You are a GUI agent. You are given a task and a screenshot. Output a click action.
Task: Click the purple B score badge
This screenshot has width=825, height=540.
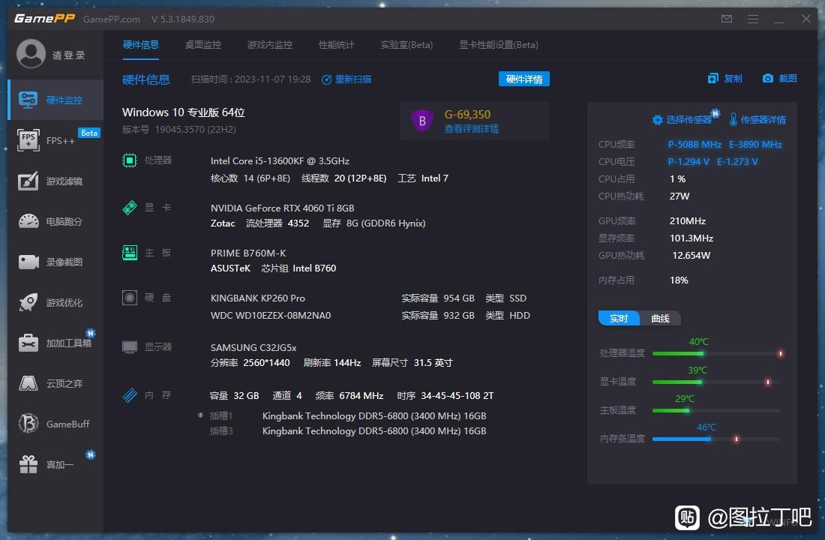(422, 121)
